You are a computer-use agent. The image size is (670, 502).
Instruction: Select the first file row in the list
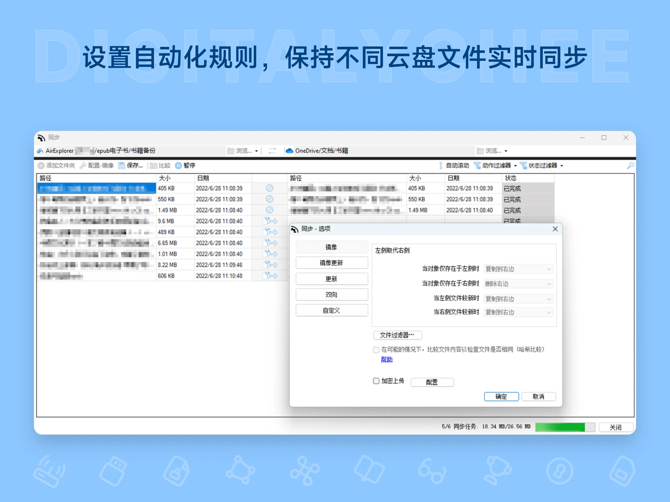(96, 188)
